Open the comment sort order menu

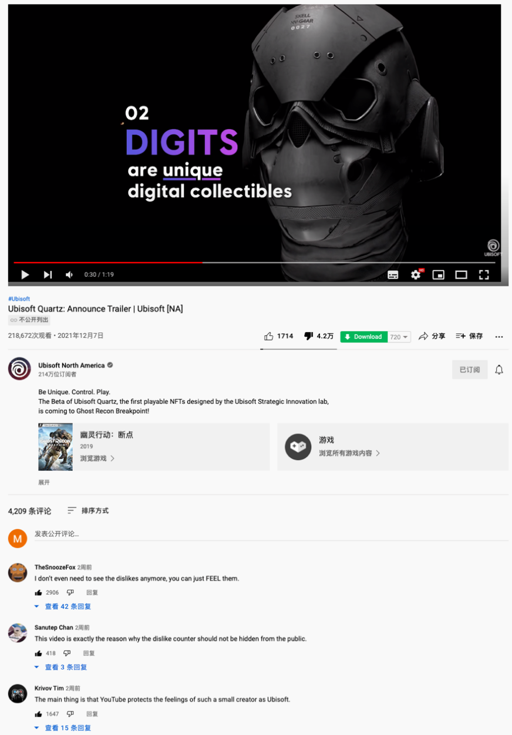[x=88, y=511]
